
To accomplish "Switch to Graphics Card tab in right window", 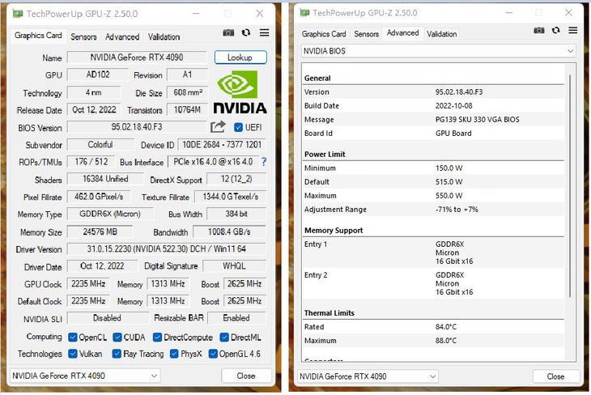I will coord(324,34).
